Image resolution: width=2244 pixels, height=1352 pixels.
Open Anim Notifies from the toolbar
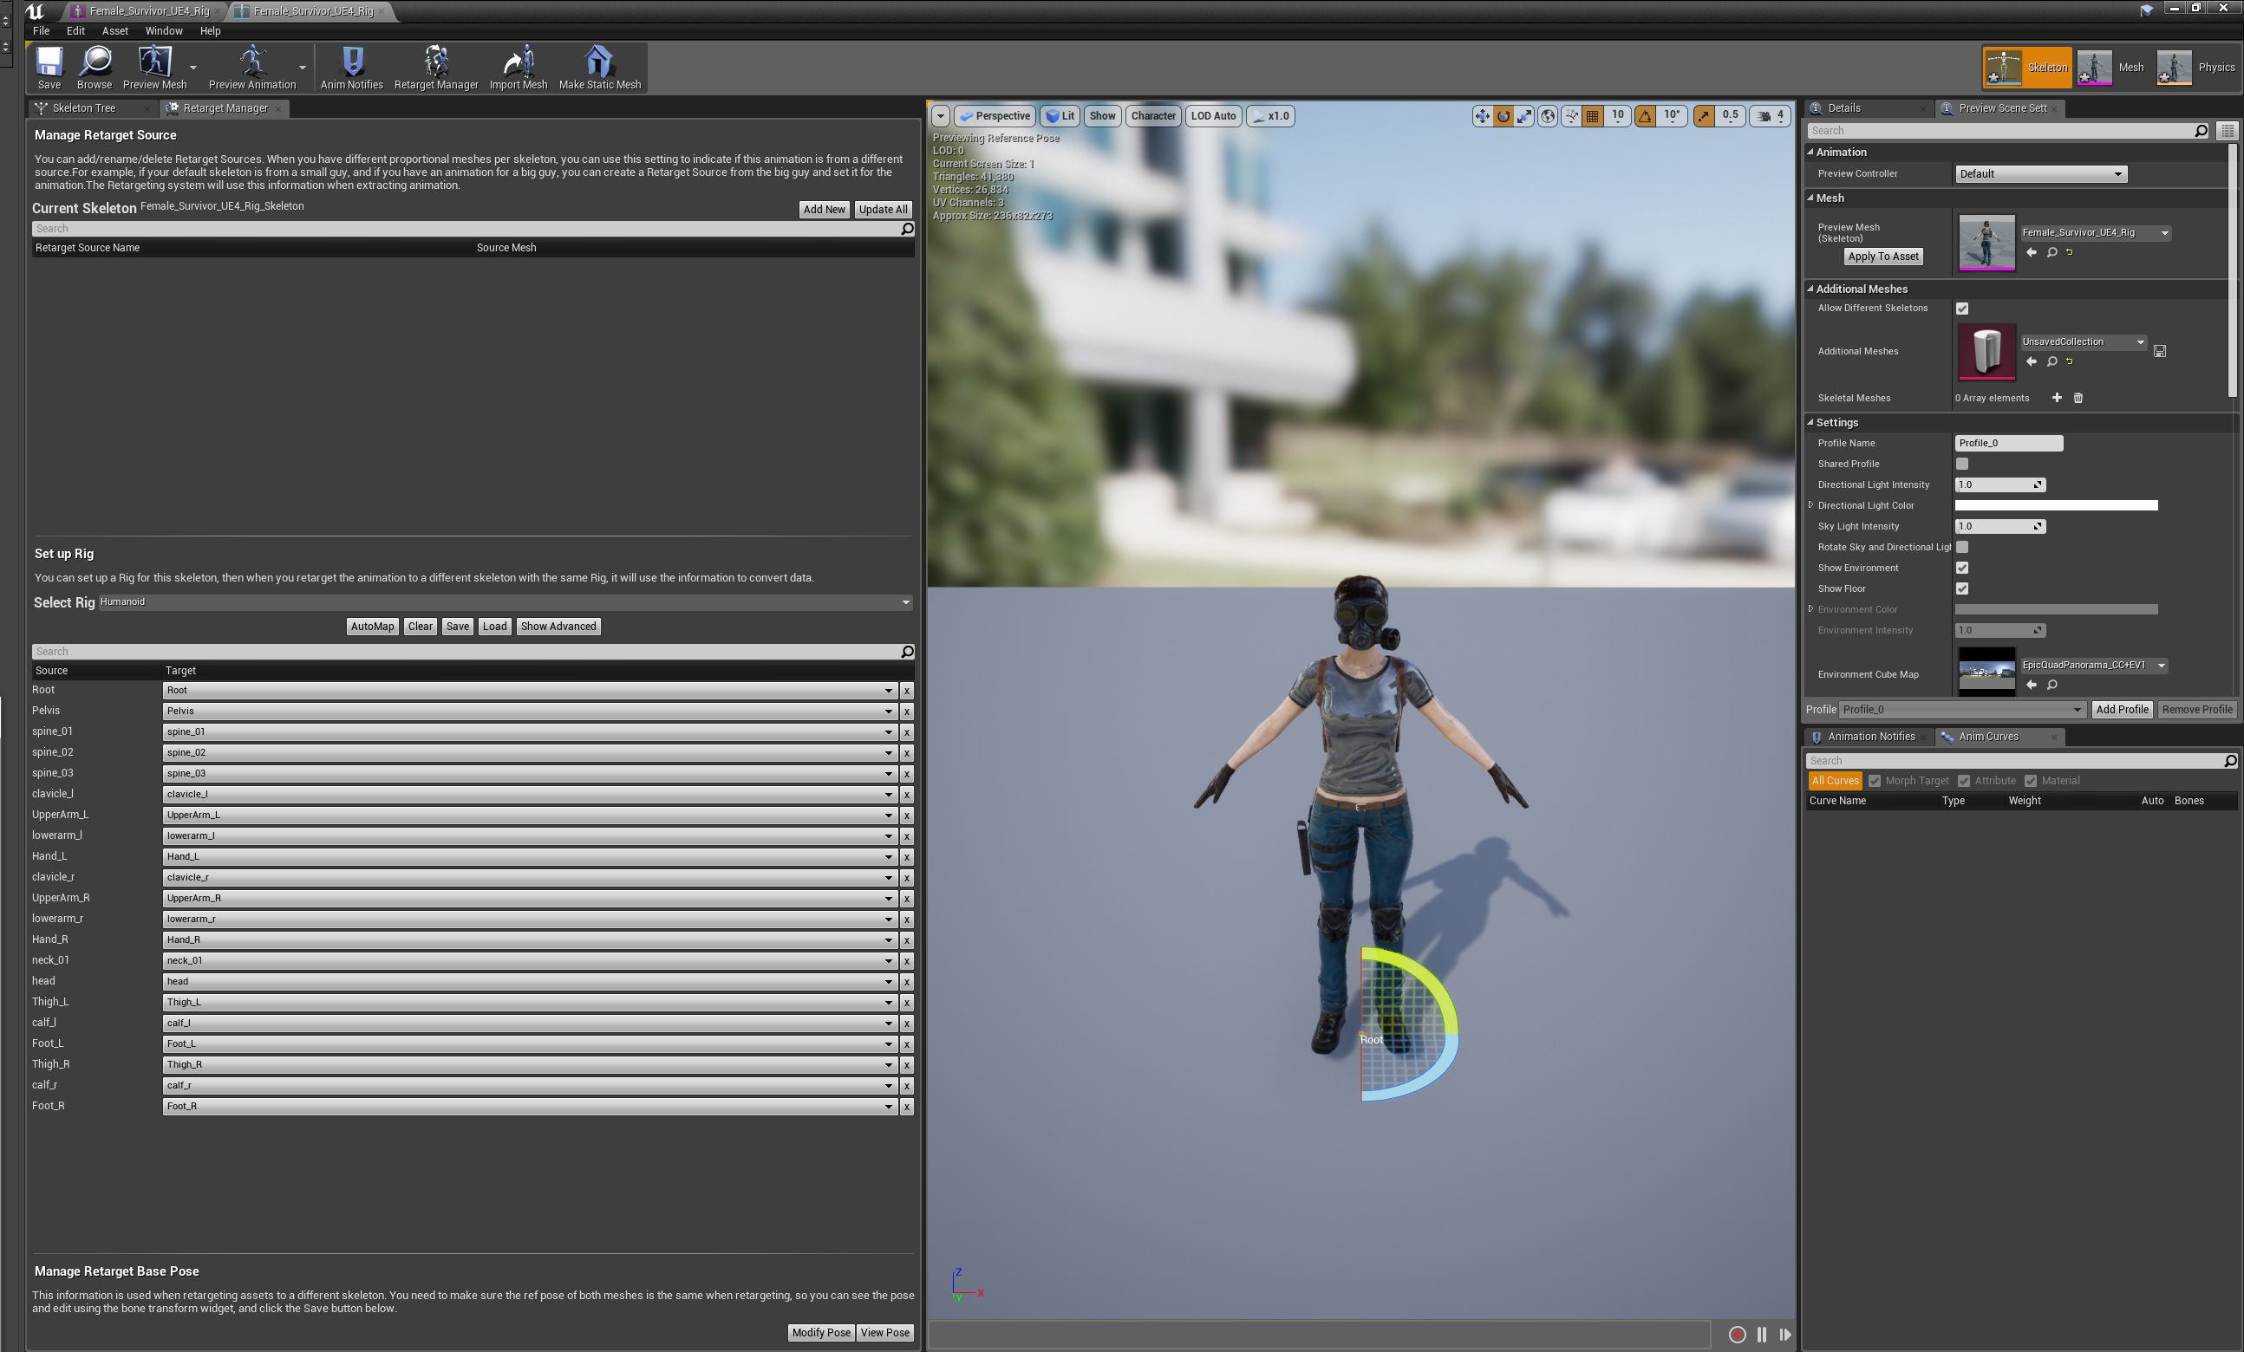[x=351, y=68]
